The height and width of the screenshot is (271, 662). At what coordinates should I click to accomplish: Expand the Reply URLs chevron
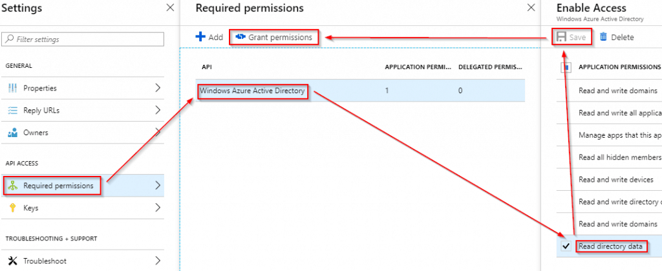158,110
